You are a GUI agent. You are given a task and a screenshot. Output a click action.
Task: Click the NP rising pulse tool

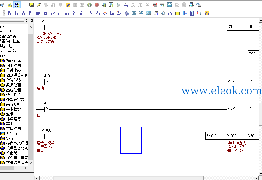click(x=90, y=13)
